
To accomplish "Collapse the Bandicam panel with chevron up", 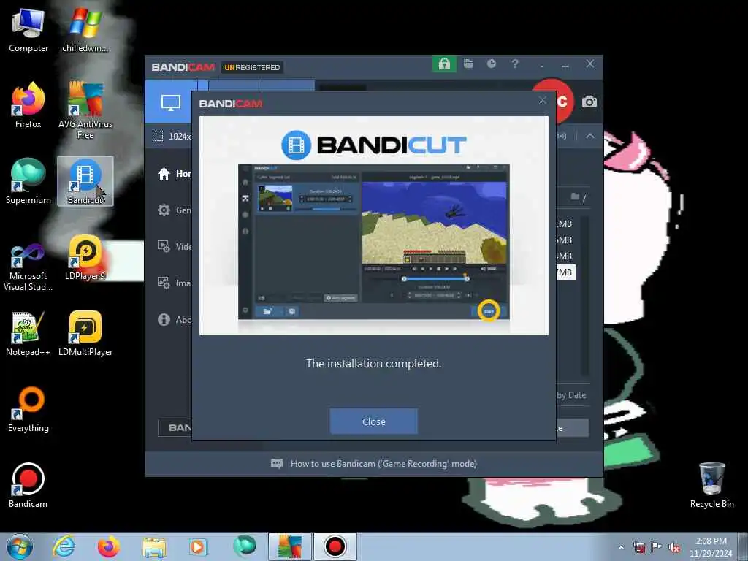I will (x=590, y=136).
